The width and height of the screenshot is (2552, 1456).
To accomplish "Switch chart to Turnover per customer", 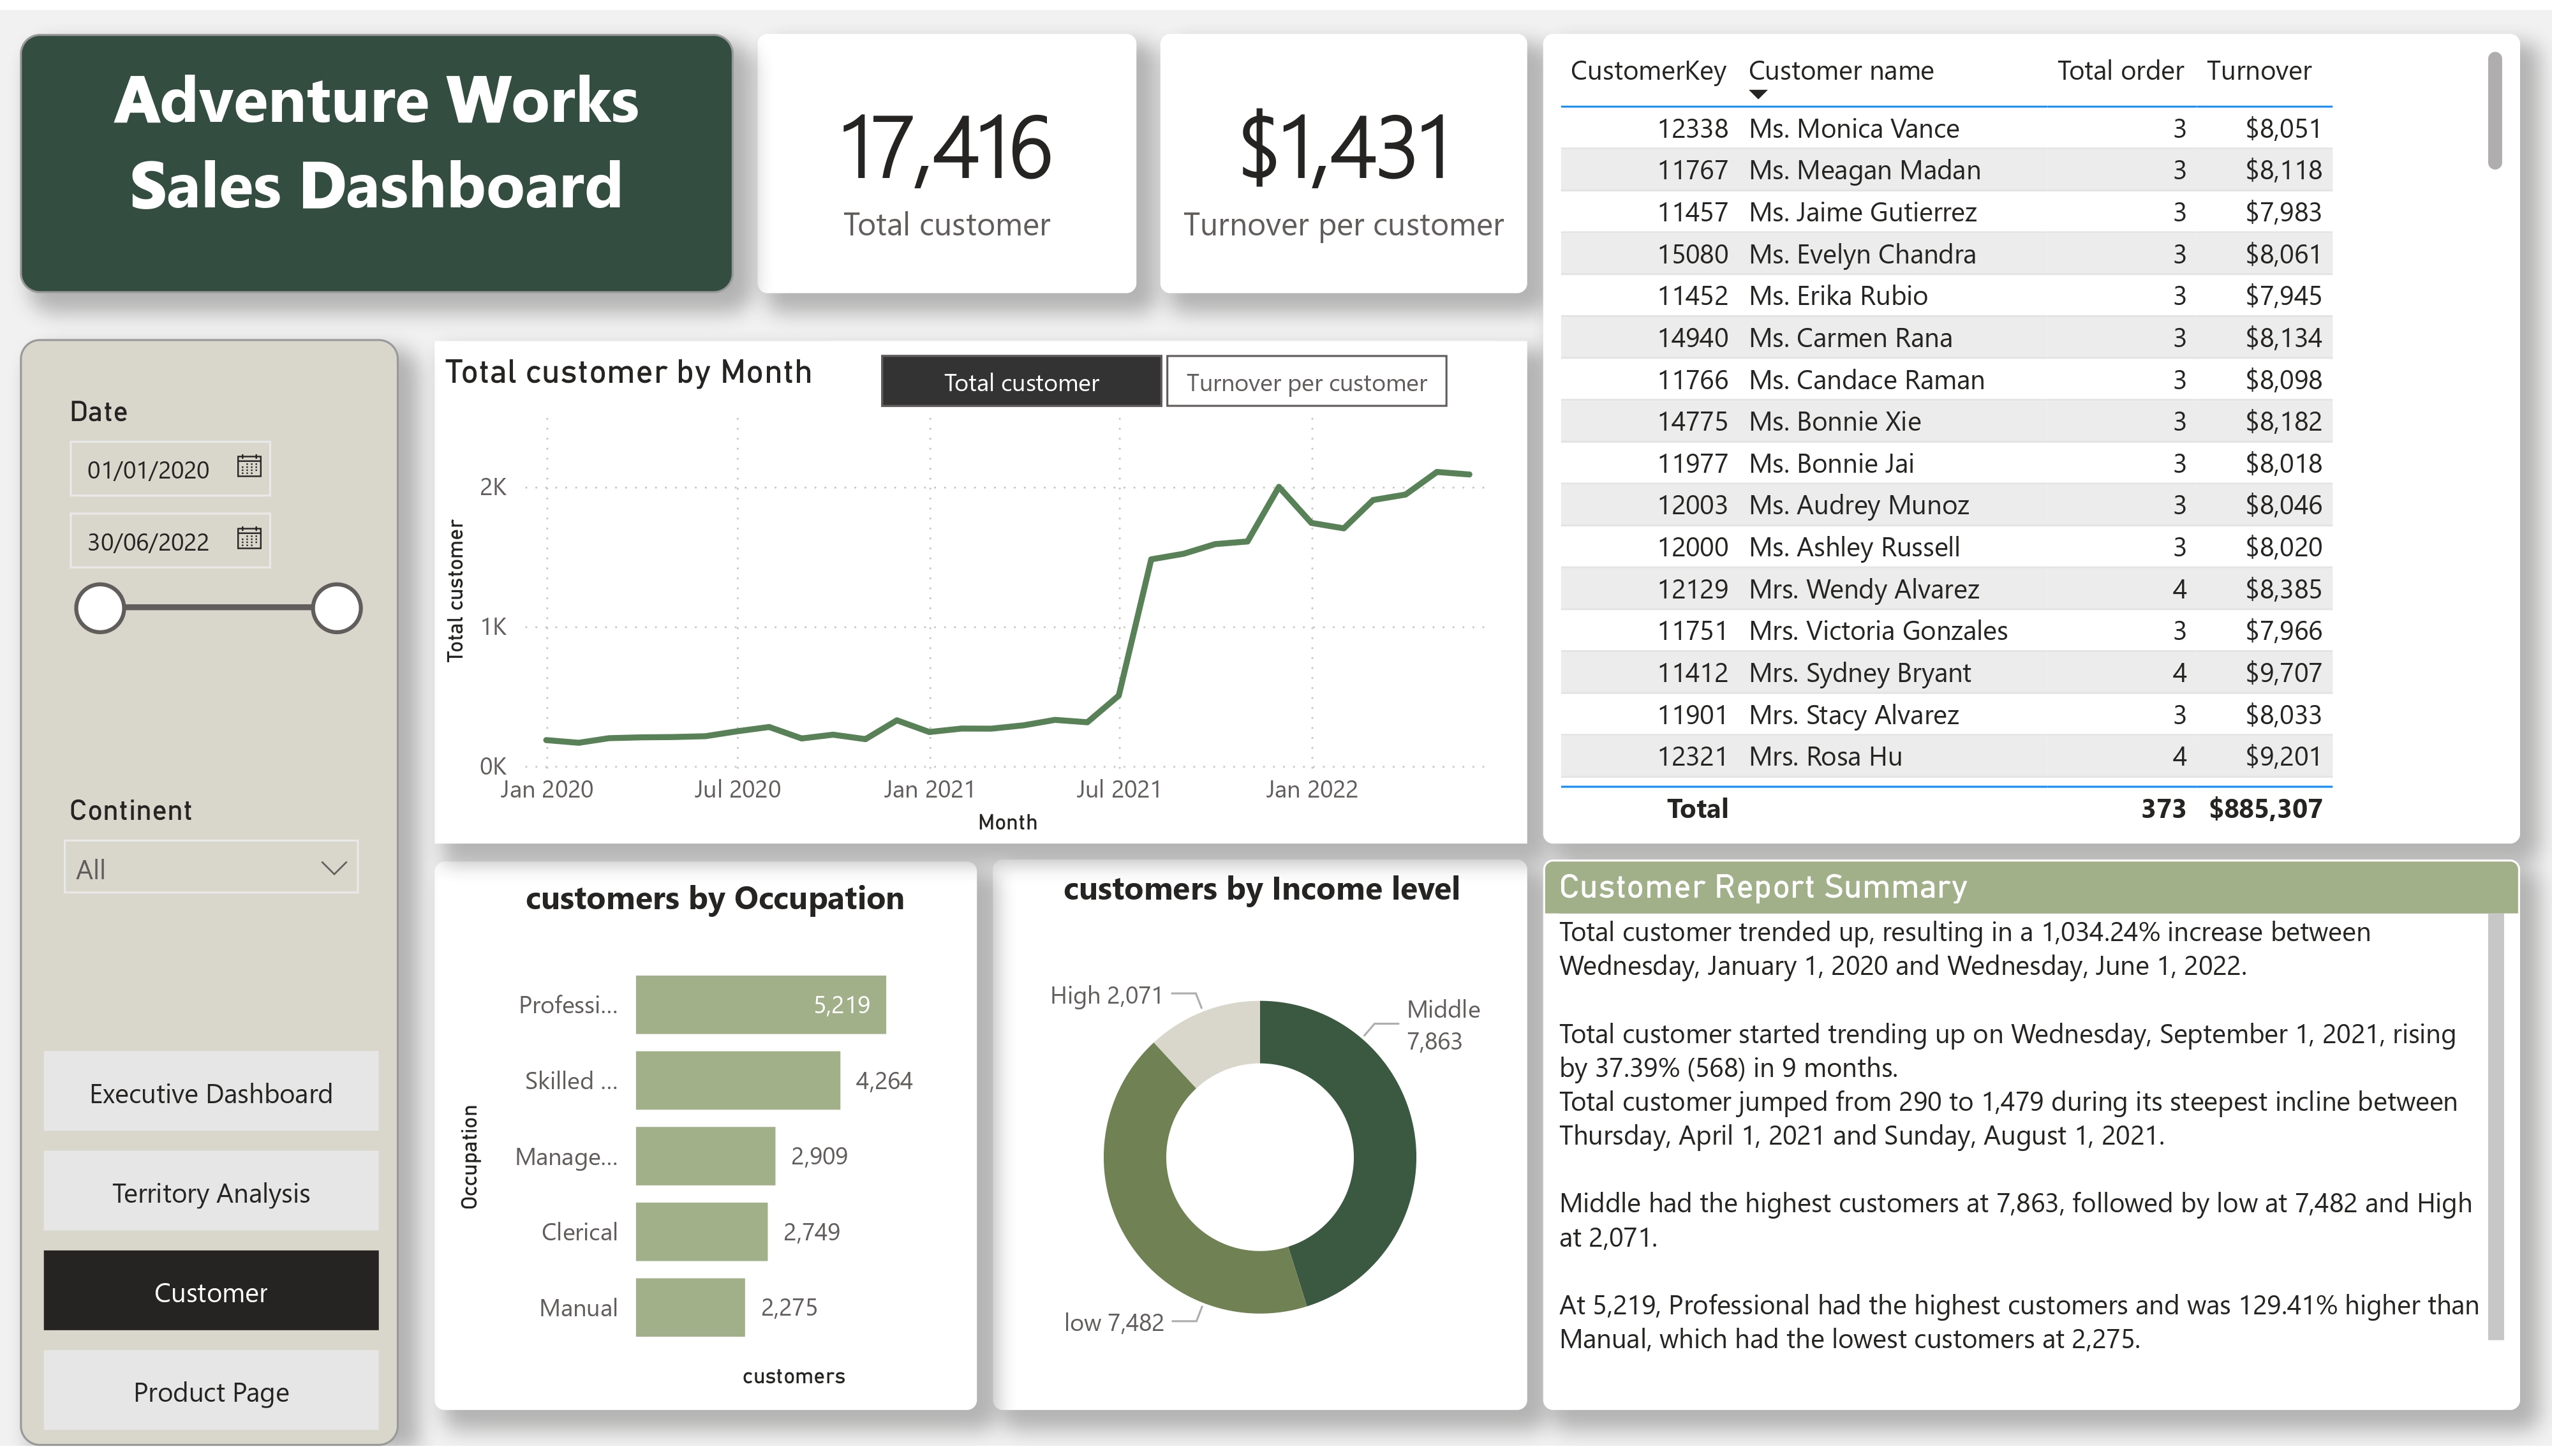I will [1305, 382].
